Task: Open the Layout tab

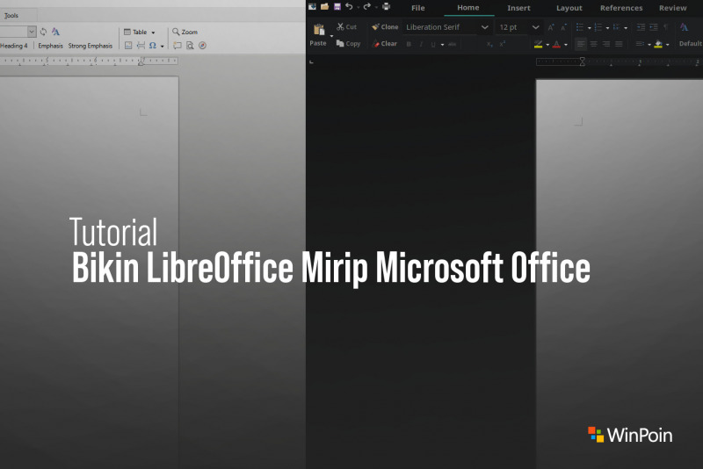Action: pyautogui.click(x=569, y=8)
